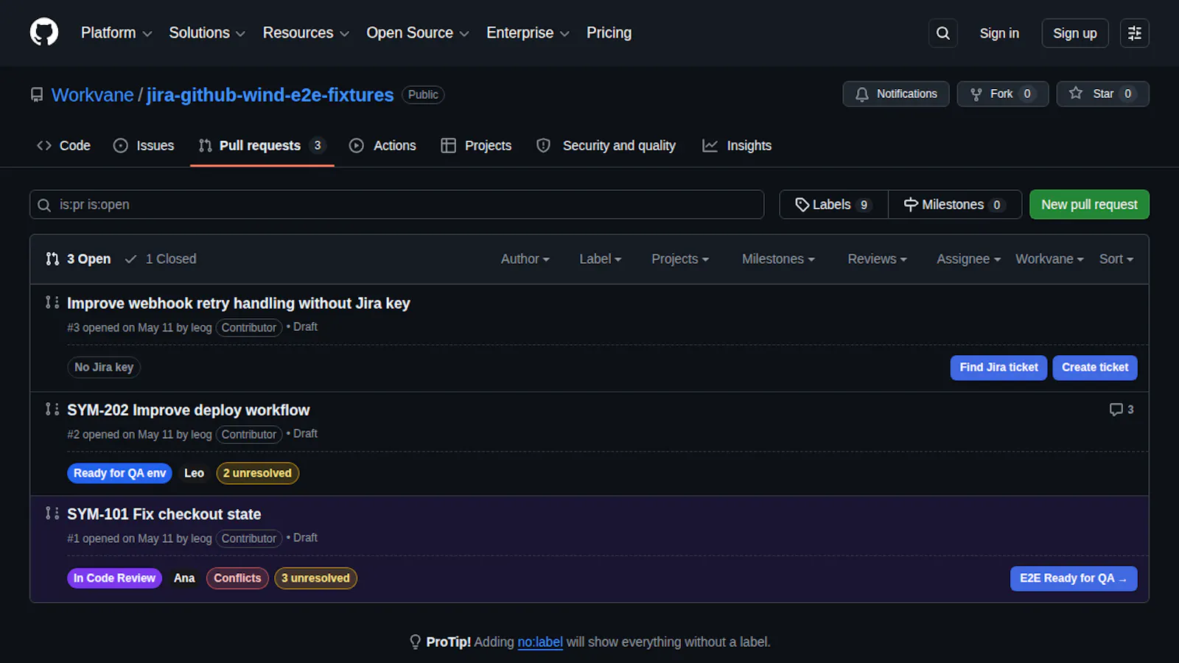Click the GitHub logo icon
The width and height of the screenshot is (1179, 663).
click(44, 32)
